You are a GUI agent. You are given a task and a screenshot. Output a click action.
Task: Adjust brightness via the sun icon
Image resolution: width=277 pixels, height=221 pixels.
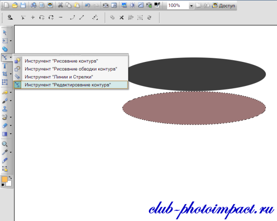tap(132, 5)
